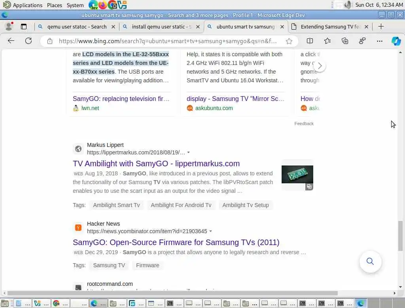This screenshot has height=308, width=405.
Task: Click the Samsung TV tag
Action: (109, 265)
